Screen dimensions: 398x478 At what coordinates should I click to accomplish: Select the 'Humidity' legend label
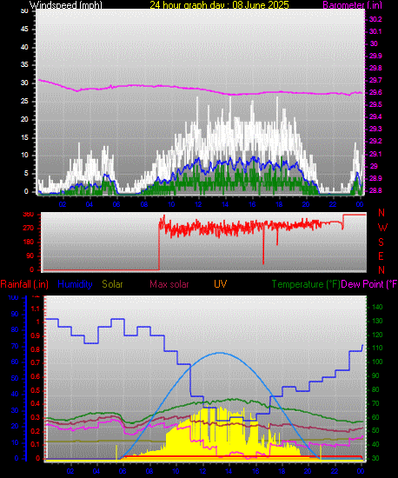(x=75, y=284)
